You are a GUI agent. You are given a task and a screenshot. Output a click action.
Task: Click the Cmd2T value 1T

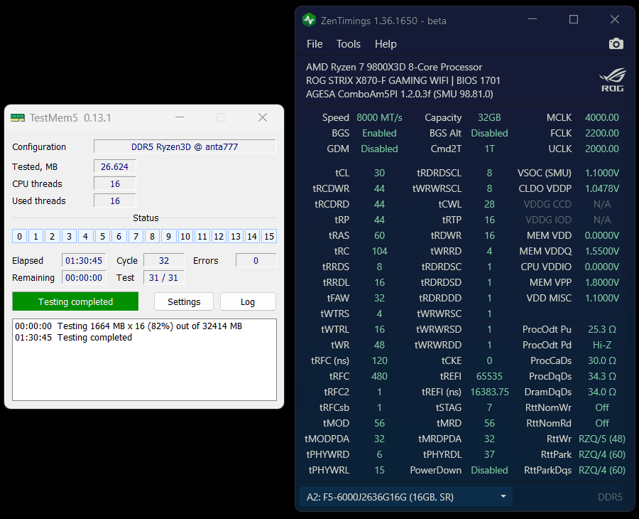click(x=489, y=149)
